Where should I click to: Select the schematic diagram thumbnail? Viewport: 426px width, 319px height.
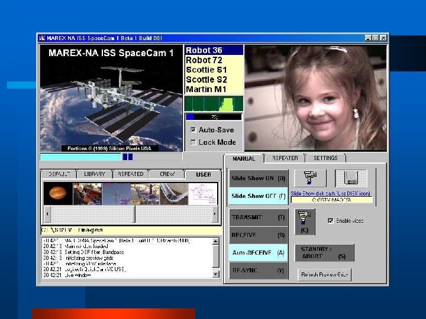pos(203,194)
